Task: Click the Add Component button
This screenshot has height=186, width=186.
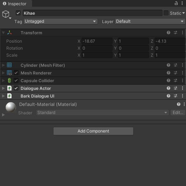Action: (x=93, y=131)
